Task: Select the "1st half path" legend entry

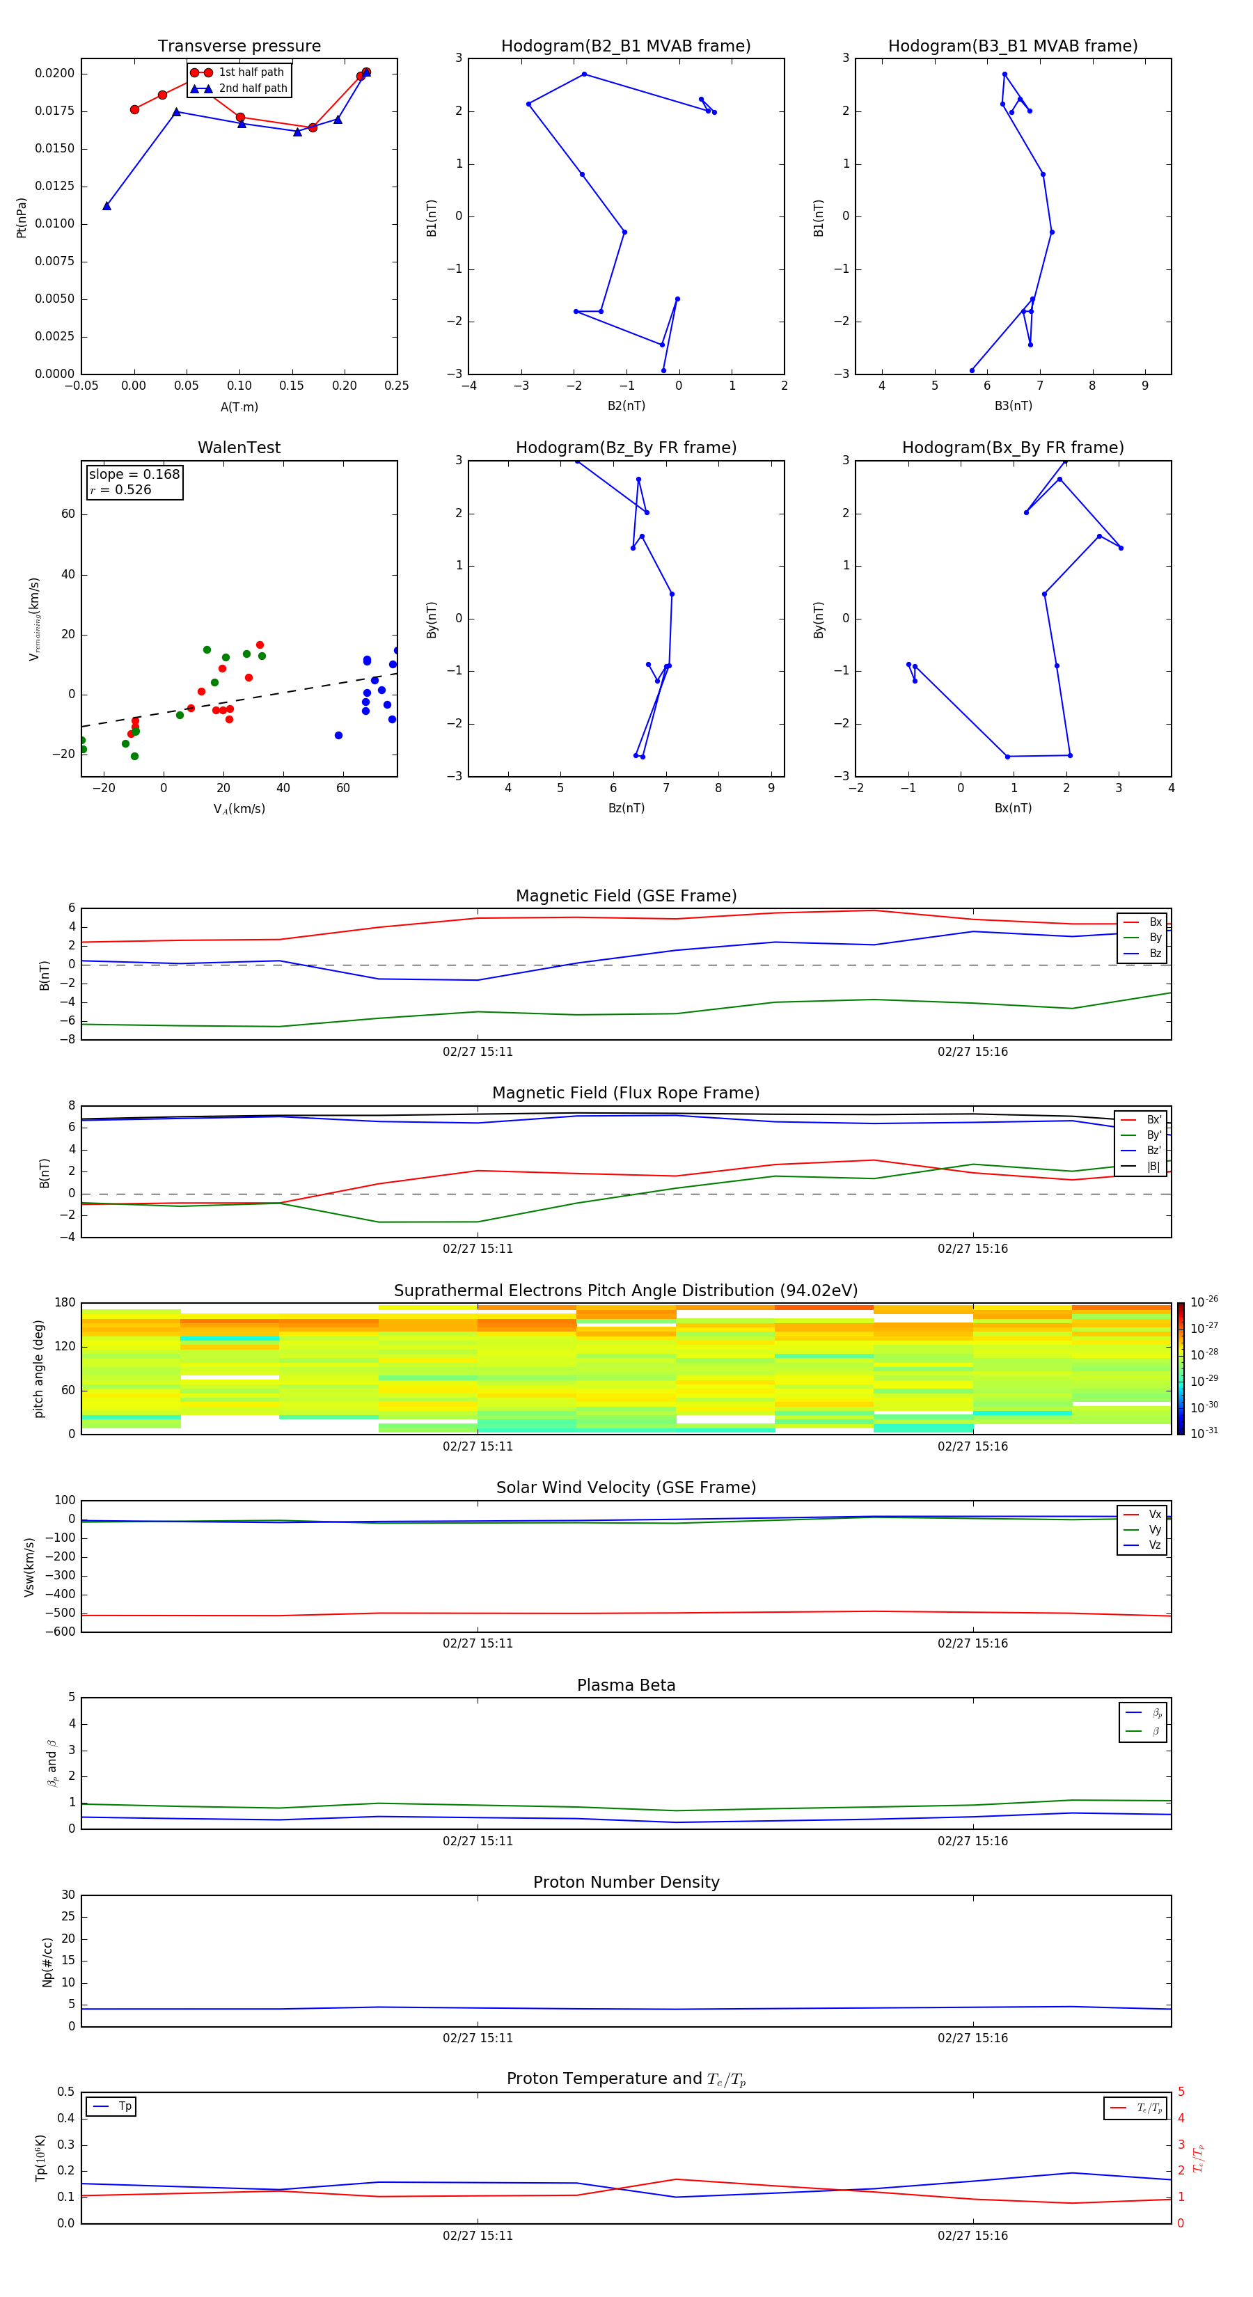Action: (238, 72)
